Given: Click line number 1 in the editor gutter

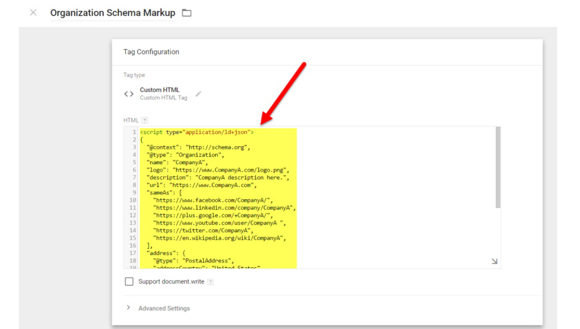Looking at the screenshot, I should click(x=135, y=132).
